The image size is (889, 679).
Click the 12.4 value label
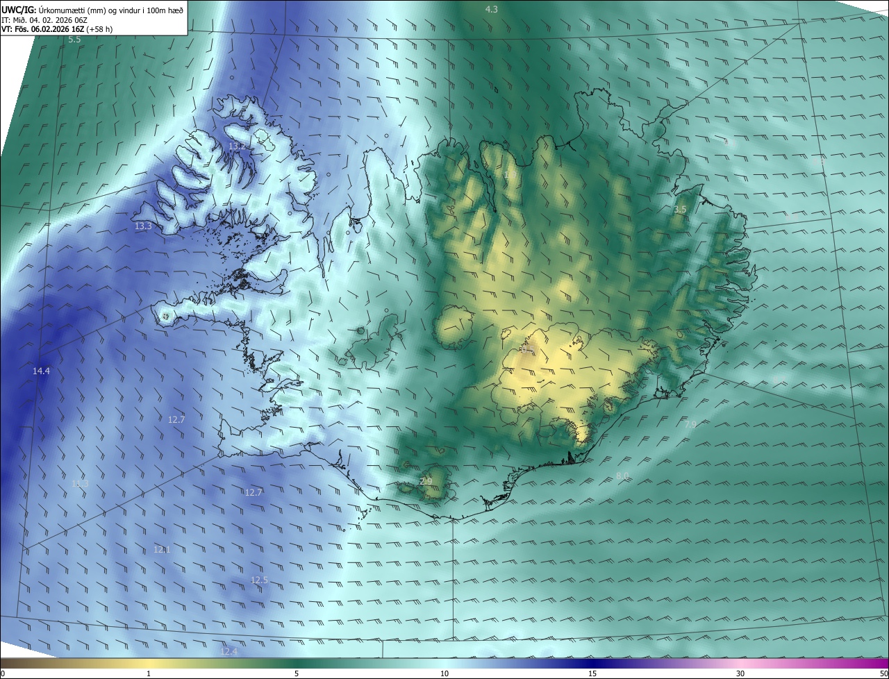(229, 651)
